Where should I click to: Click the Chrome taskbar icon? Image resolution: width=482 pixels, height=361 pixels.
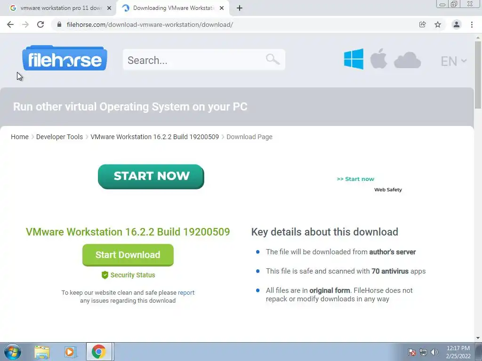(98, 352)
